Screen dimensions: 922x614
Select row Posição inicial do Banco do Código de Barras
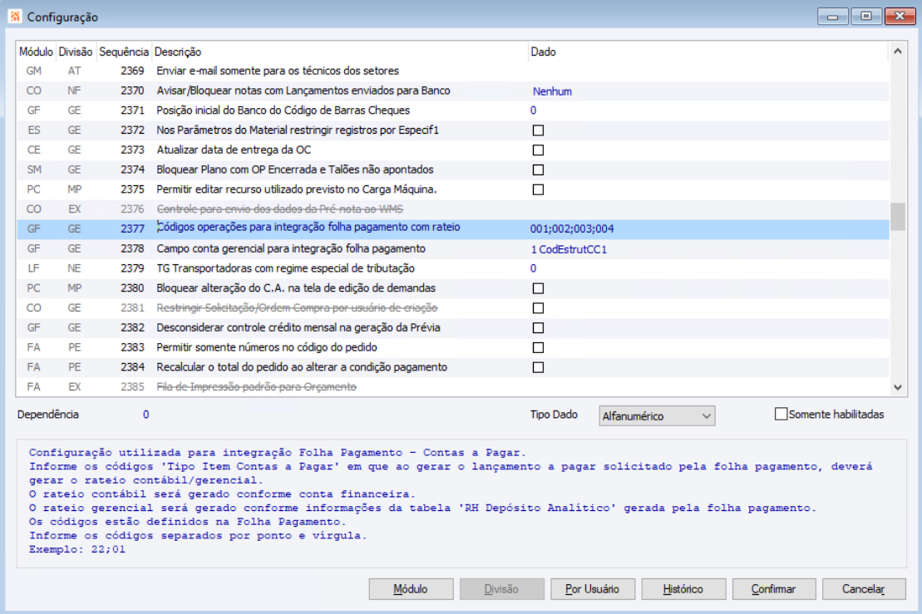point(453,111)
